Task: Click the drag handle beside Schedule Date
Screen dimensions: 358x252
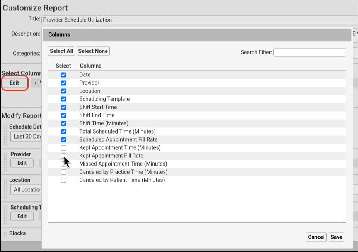Action: coord(5,132)
